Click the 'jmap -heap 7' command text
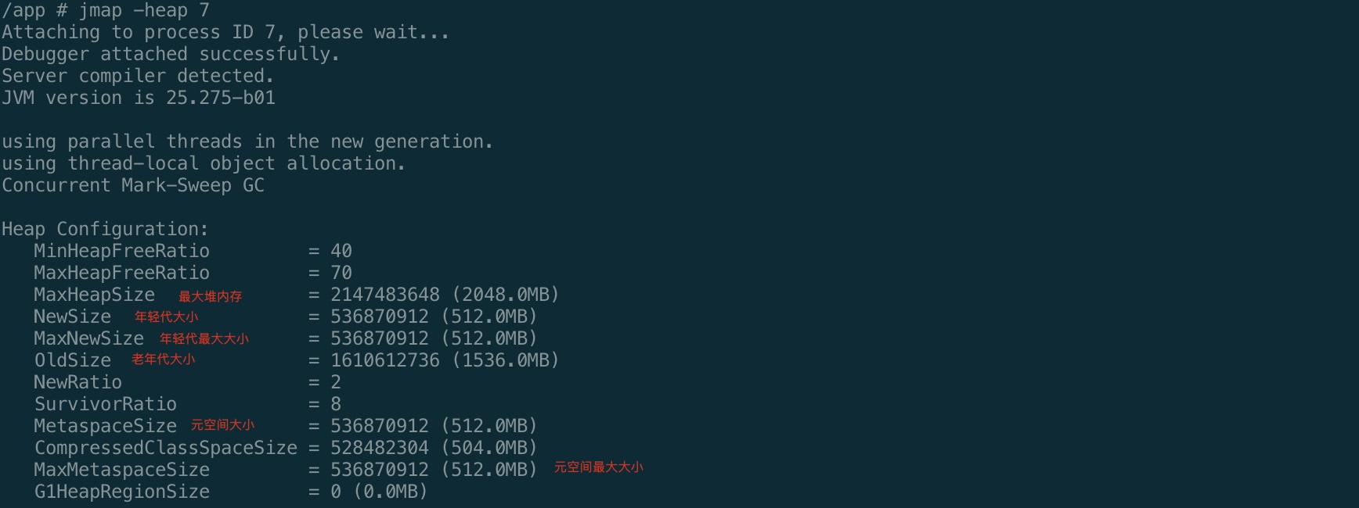 click(143, 10)
